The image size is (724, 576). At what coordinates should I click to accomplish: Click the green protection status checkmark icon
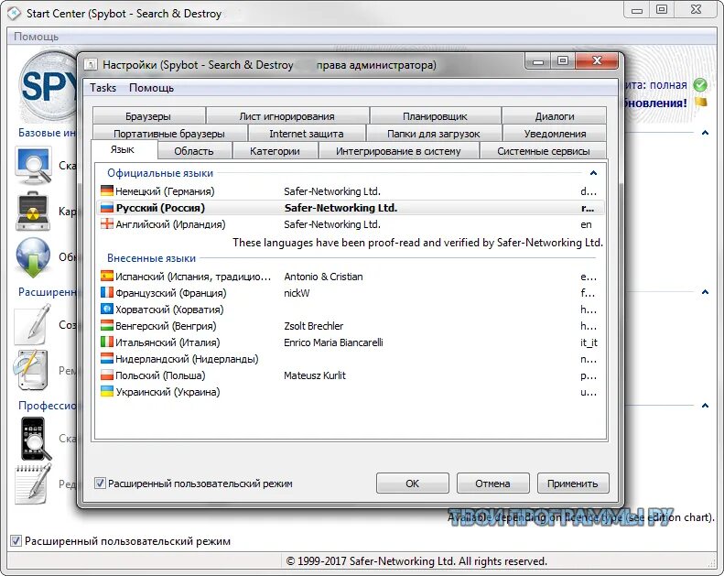point(700,85)
